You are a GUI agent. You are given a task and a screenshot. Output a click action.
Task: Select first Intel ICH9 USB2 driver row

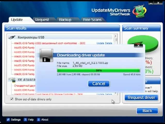[50, 43]
